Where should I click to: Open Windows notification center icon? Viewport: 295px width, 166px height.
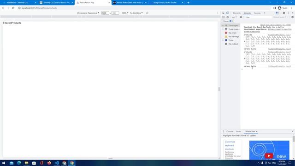290,163
